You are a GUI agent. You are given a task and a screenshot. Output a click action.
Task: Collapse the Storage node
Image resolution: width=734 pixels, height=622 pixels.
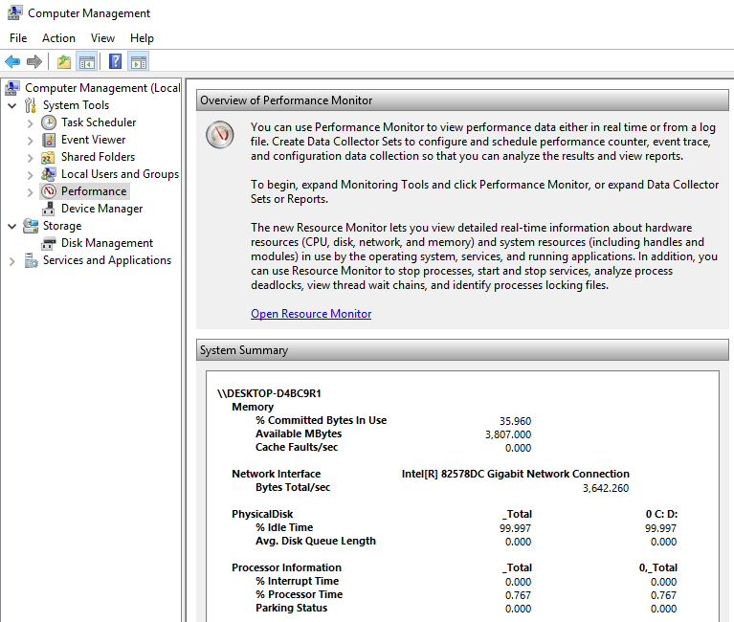(x=11, y=226)
